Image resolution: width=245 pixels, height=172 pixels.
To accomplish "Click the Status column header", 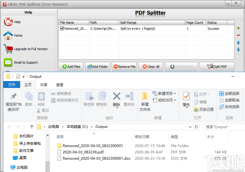I will tap(216, 23).
